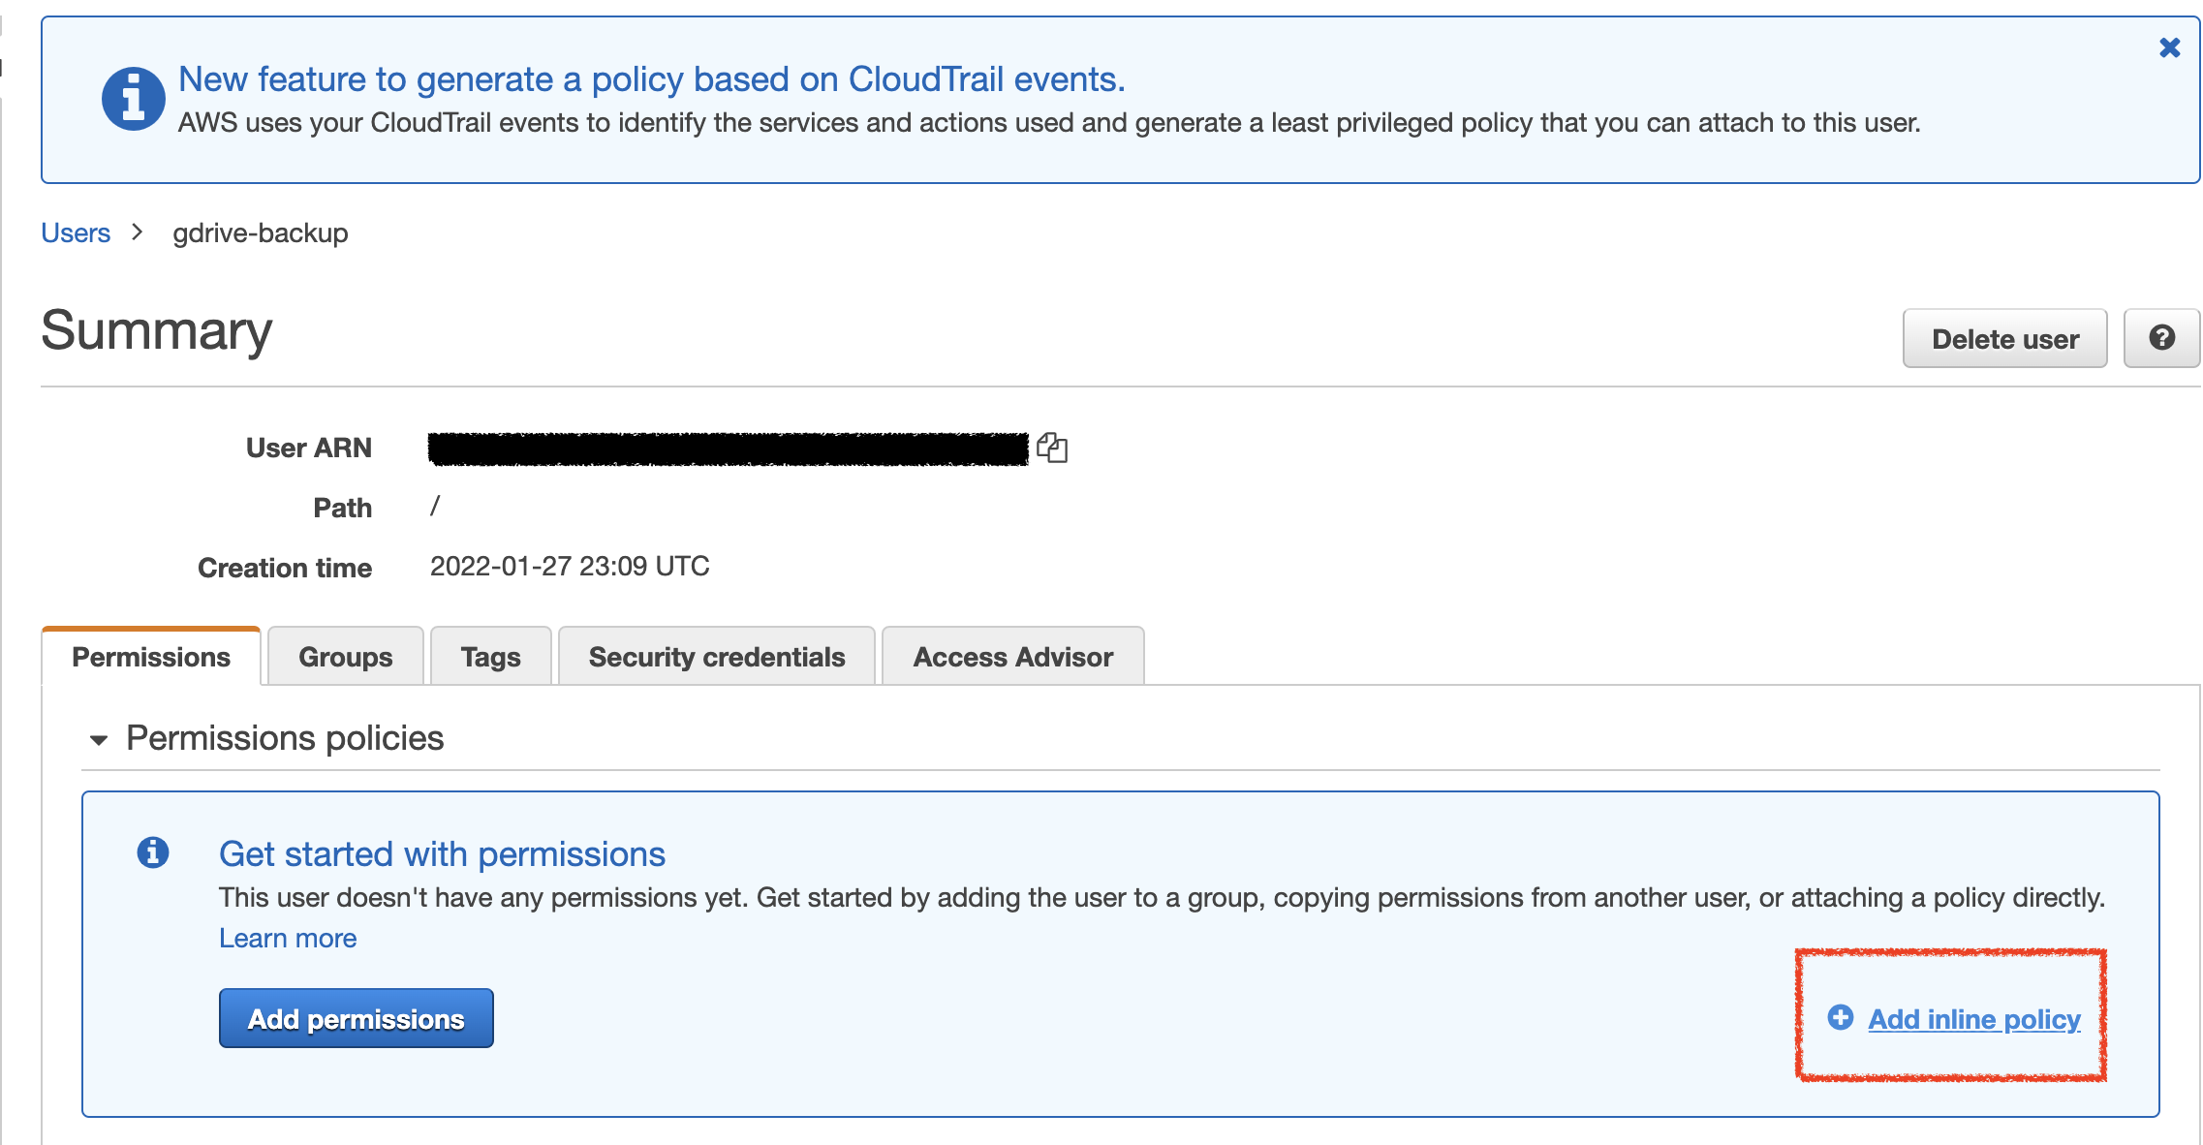The height and width of the screenshot is (1145, 2203).
Task: Open the CloudTrail policy generation headline
Action: click(x=651, y=79)
